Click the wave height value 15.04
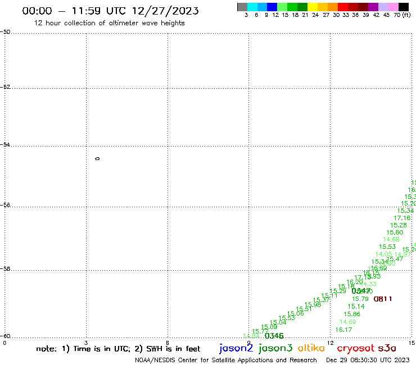This screenshot has width=416, height=365. click(278, 322)
